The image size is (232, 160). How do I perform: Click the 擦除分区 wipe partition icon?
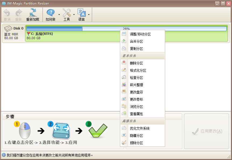coord(124,143)
